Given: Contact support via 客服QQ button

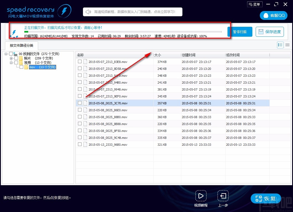Looking at the screenshot, I should point(273,15).
